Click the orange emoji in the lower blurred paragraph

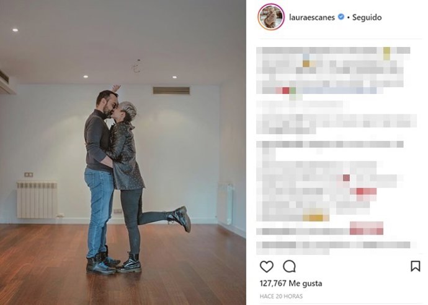(316, 218)
